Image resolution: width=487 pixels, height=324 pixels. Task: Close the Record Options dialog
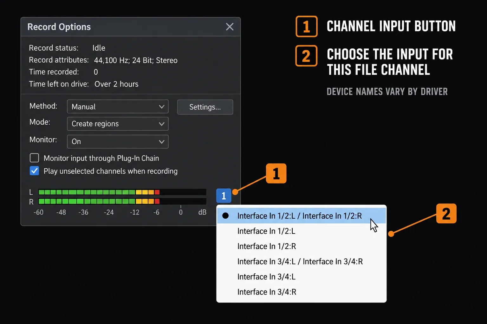(230, 27)
